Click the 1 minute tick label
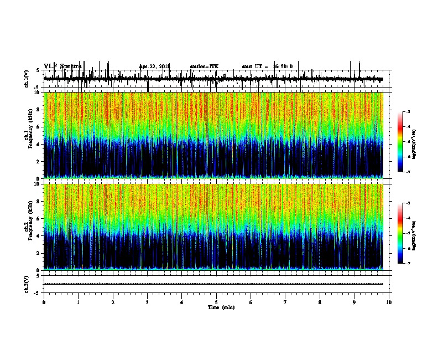438x339 pixels. pos(79,302)
